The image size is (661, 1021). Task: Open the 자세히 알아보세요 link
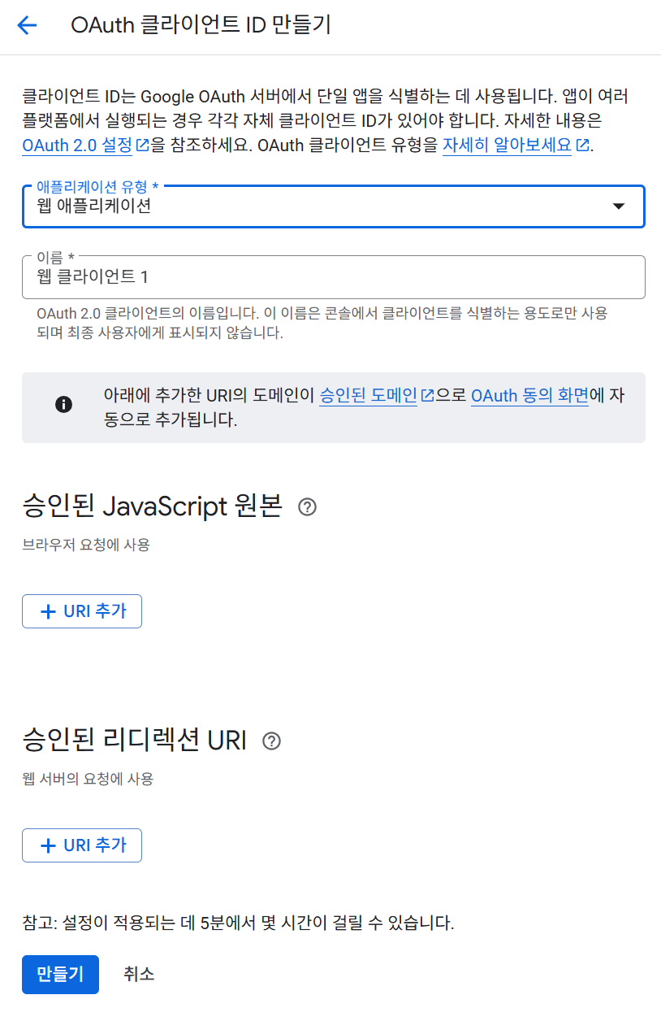tap(516, 146)
